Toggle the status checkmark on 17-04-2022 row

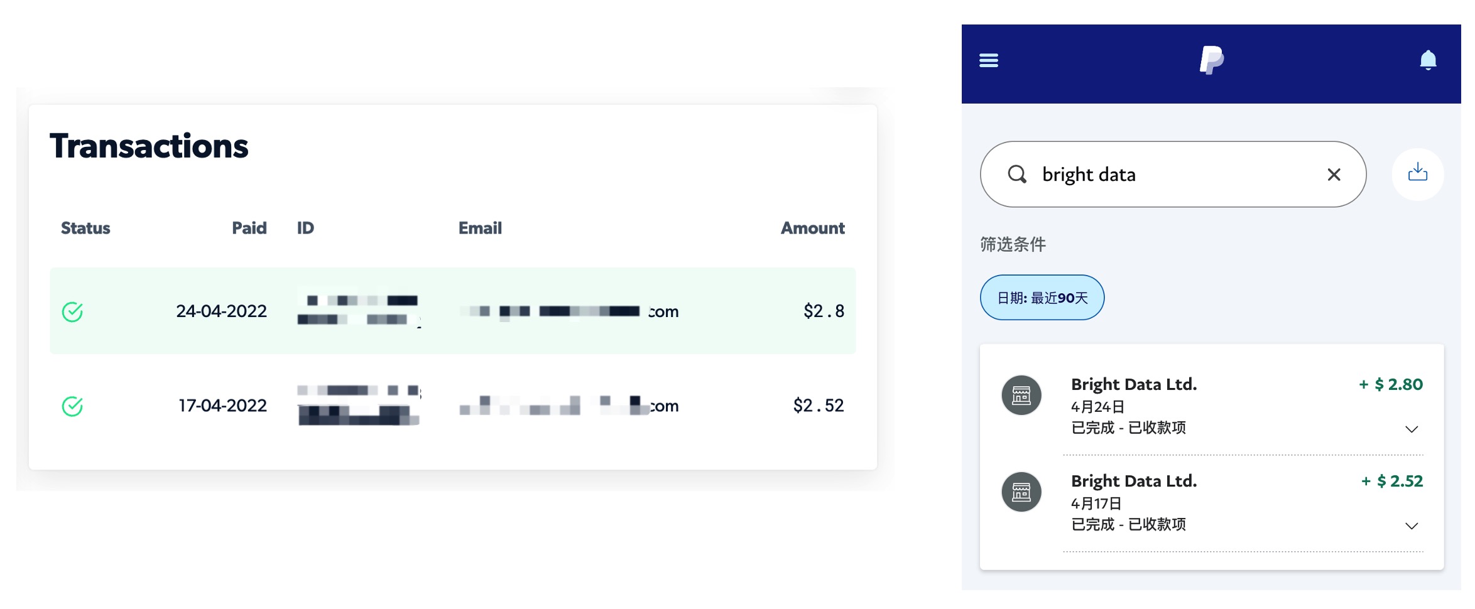[72, 405]
